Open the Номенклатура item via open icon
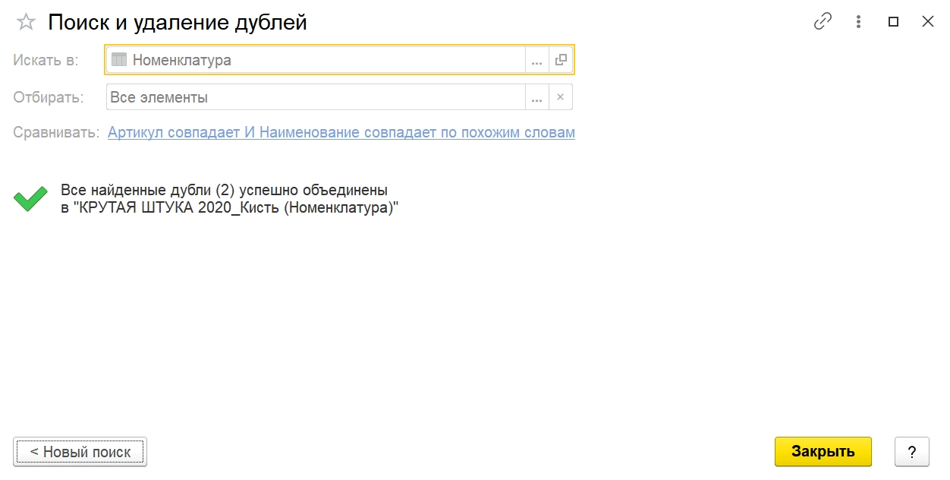The width and height of the screenshot is (950, 480). pos(561,60)
